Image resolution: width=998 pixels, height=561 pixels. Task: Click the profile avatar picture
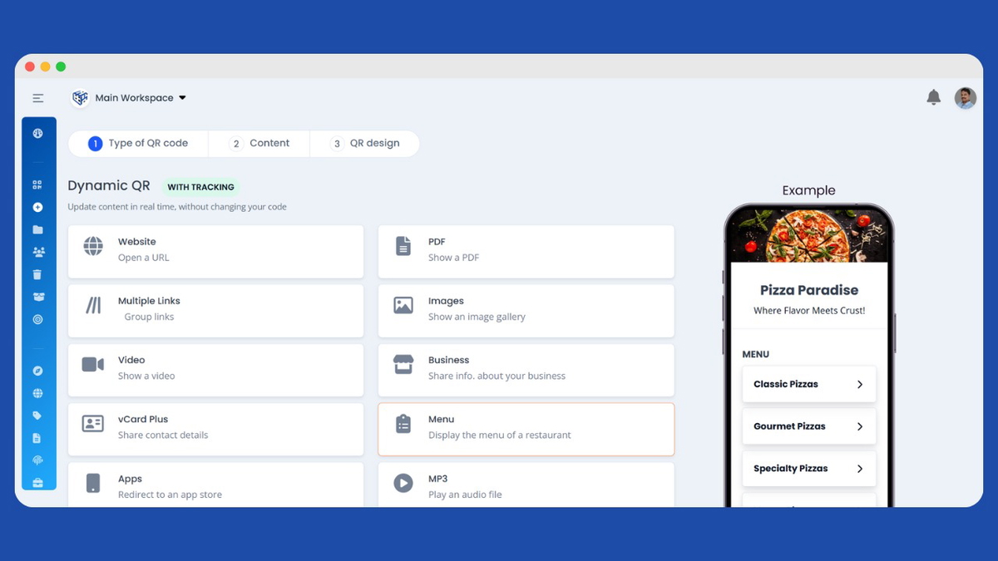[966, 97]
